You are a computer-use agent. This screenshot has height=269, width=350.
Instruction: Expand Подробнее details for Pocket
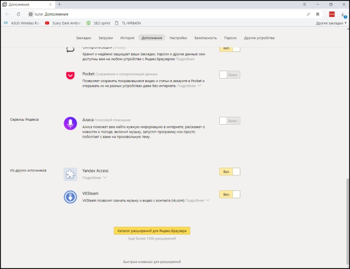click(189, 86)
